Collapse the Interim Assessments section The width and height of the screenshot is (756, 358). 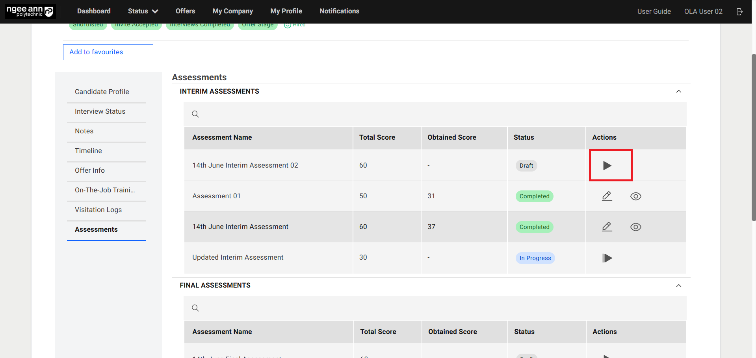(x=678, y=91)
